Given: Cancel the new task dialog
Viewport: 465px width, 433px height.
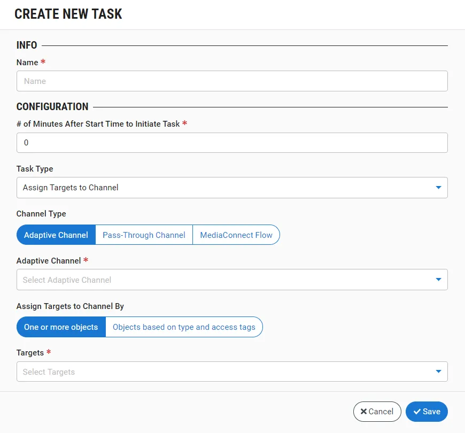Looking at the screenshot, I should pyautogui.click(x=377, y=412).
